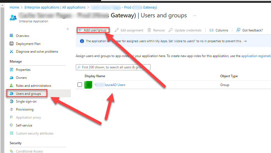
Task: Open Roles and administrators
Action: pos(33,86)
